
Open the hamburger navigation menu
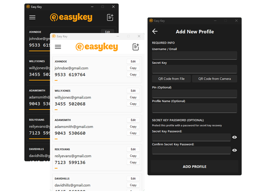58,47
